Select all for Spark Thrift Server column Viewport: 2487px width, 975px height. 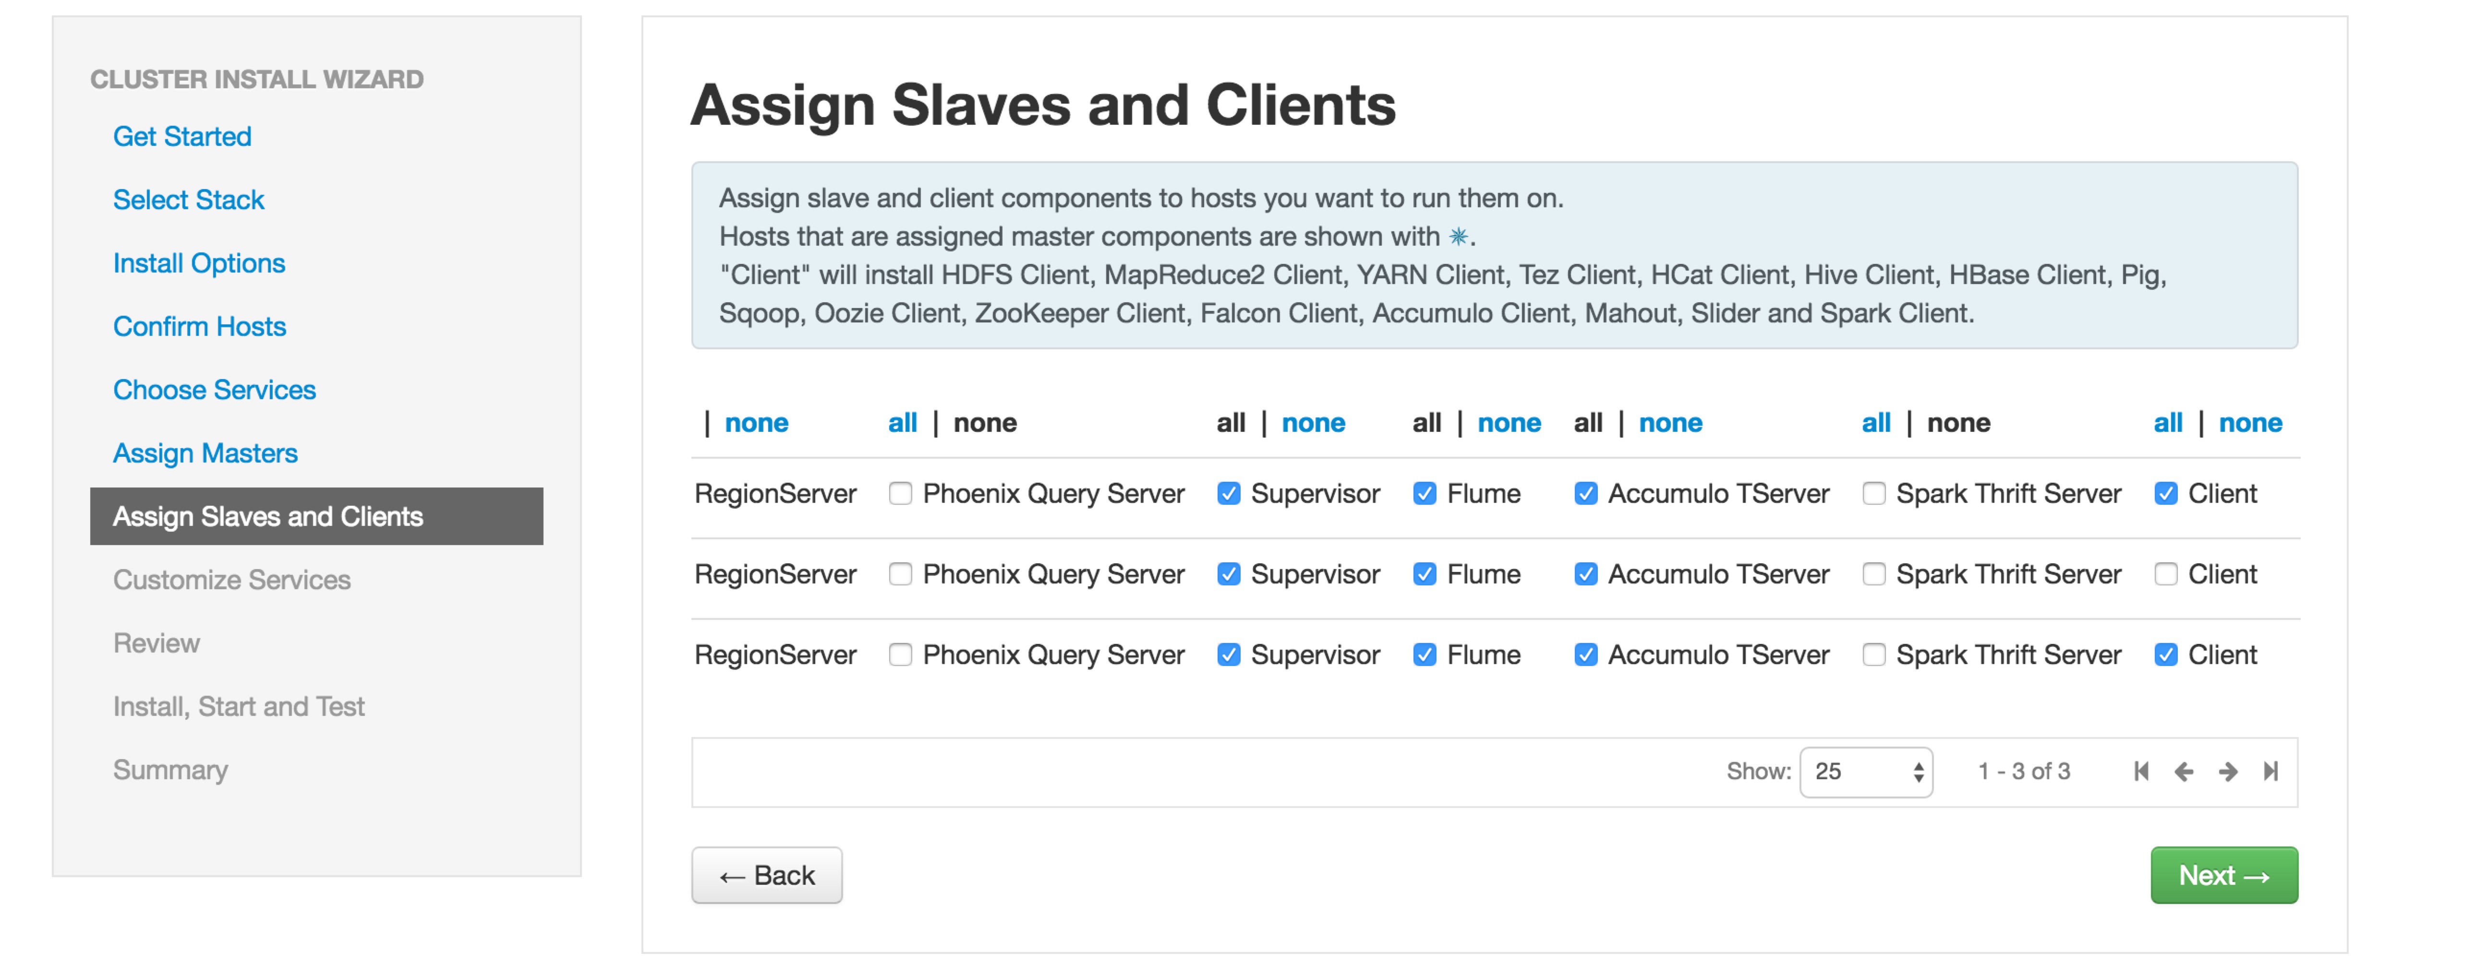point(1875,422)
